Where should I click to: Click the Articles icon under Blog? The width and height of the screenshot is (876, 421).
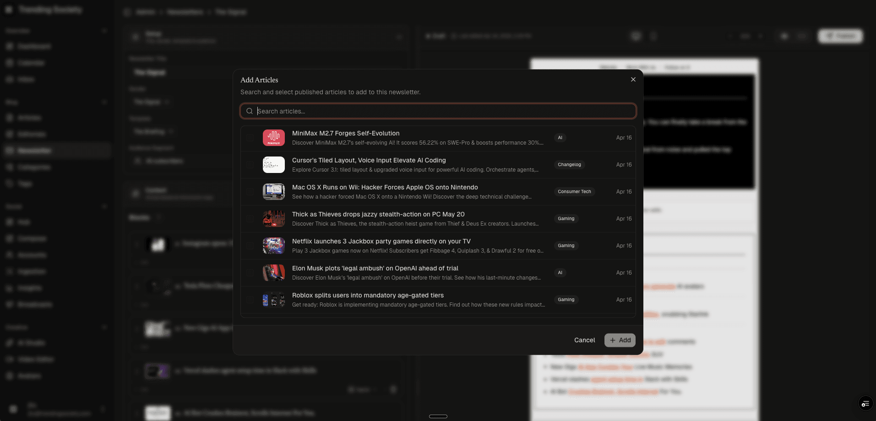(x=10, y=118)
